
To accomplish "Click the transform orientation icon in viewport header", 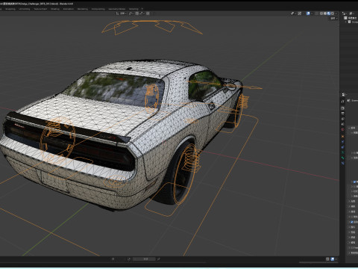I will 117,13.
